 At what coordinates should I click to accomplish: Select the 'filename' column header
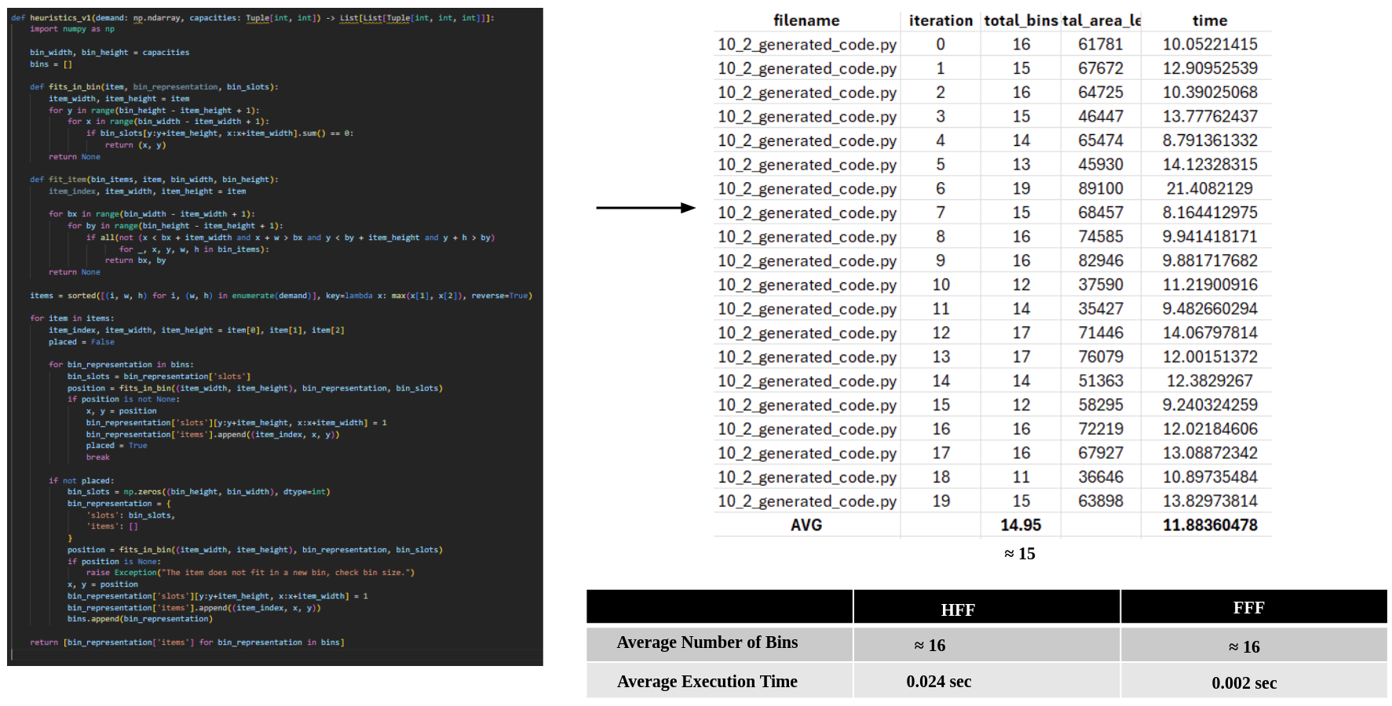[806, 20]
